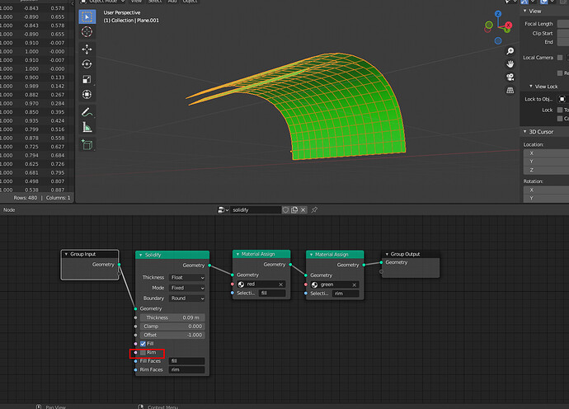Click the red material sphere icon
Image resolution: width=569 pixels, height=409 pixels.
(x=241, y=284)
